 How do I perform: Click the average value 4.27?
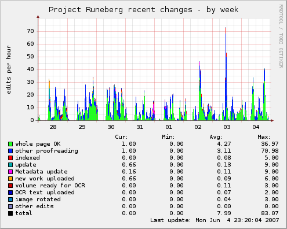(x=224, y=144)
